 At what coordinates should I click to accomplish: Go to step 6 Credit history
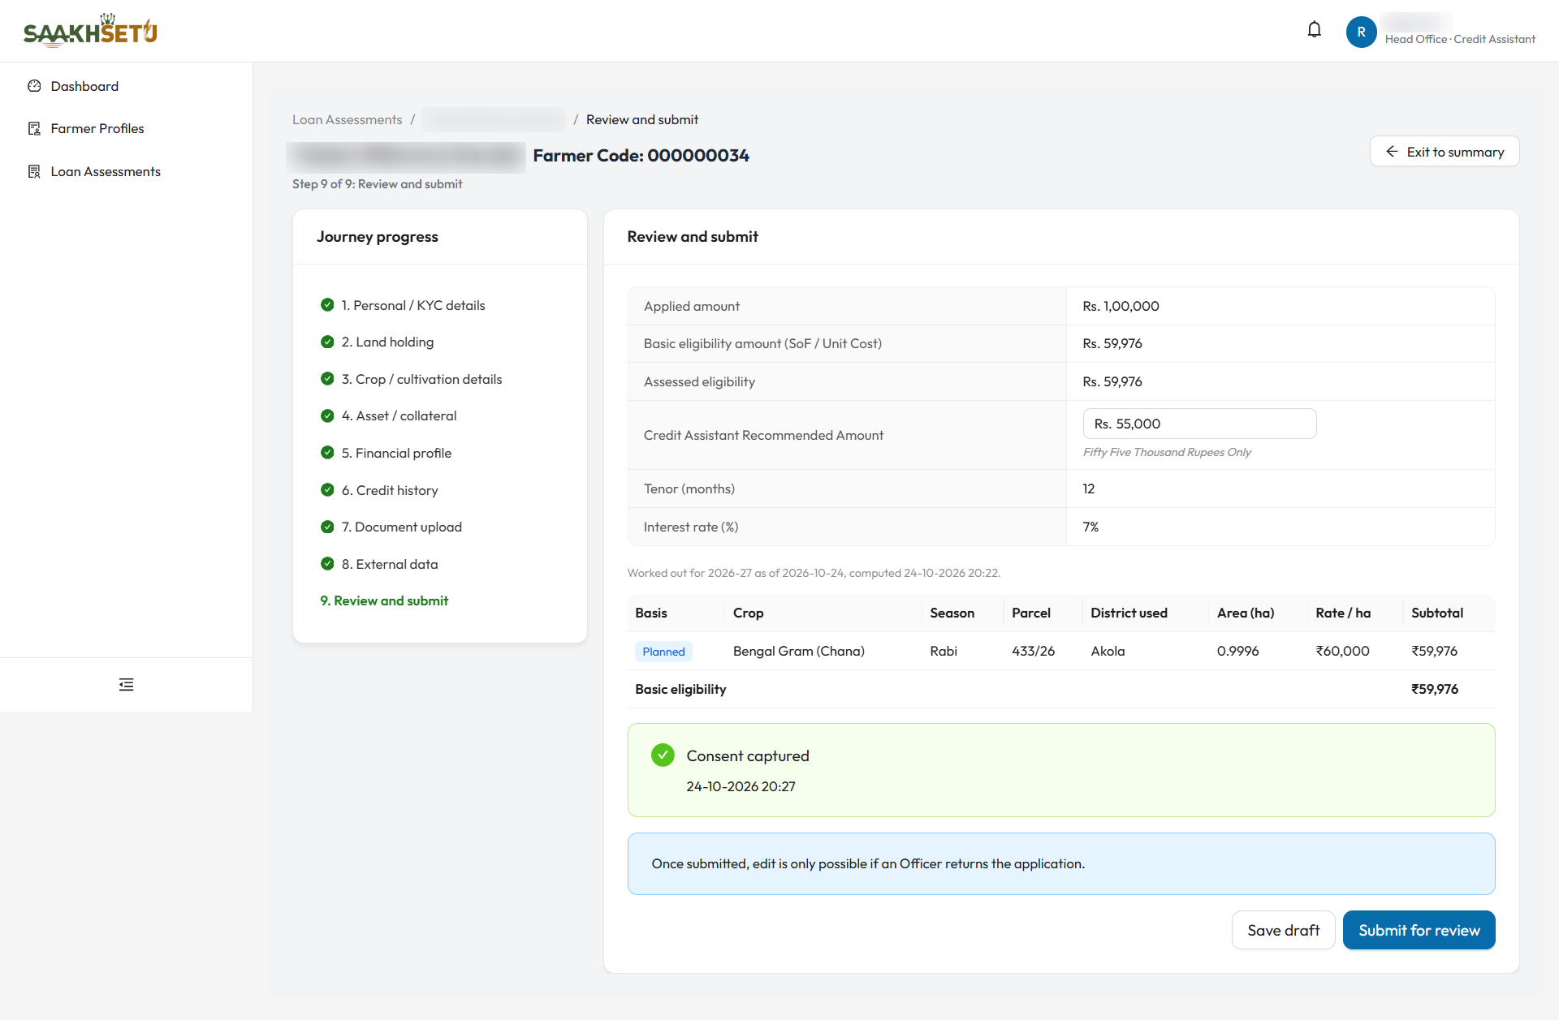pyautogui.click(x=390, y=490)
